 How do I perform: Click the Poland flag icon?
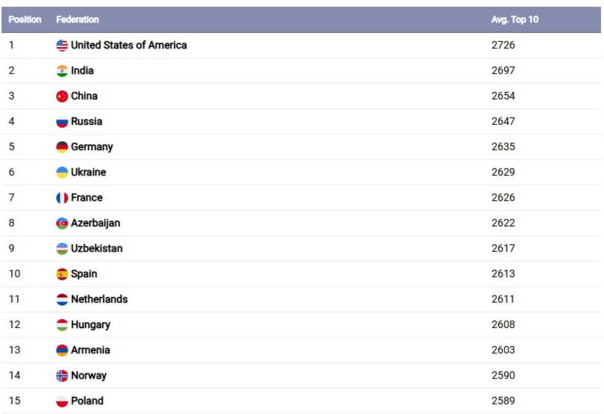(62, 401)
